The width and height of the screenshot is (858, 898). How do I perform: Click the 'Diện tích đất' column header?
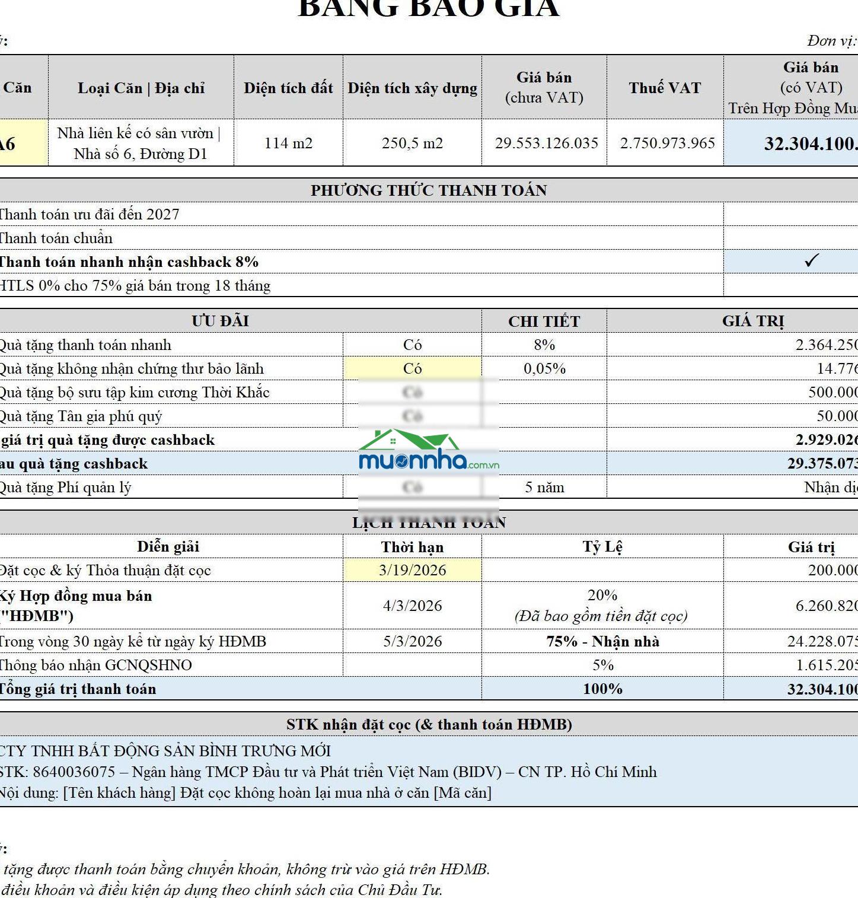tap(288, 88)
